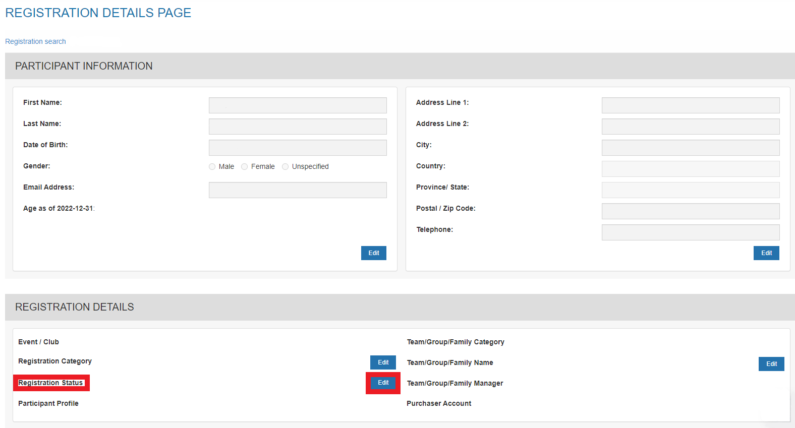Open the Registration search link
The width and height of the screenshot is (795, 428).
[x=35, y=41]
